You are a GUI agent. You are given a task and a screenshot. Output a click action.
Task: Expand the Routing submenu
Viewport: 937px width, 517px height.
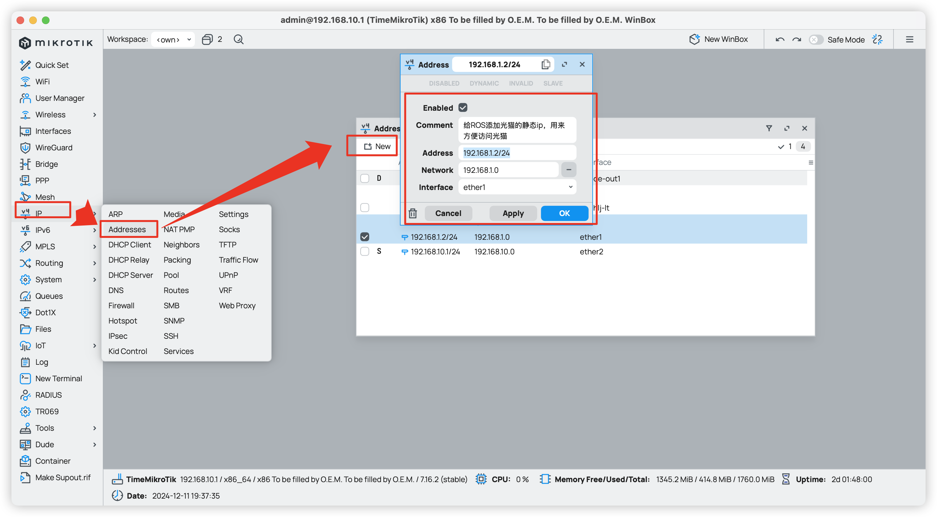(94, 263)
